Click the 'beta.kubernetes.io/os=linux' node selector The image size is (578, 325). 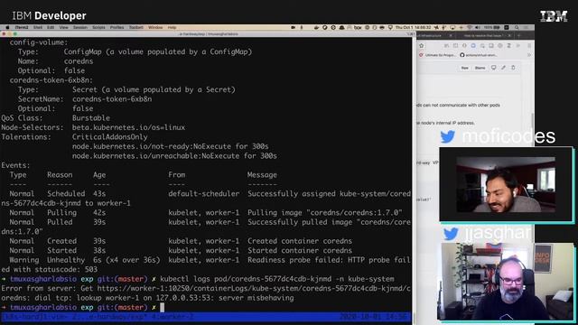[x=128, y=127]
